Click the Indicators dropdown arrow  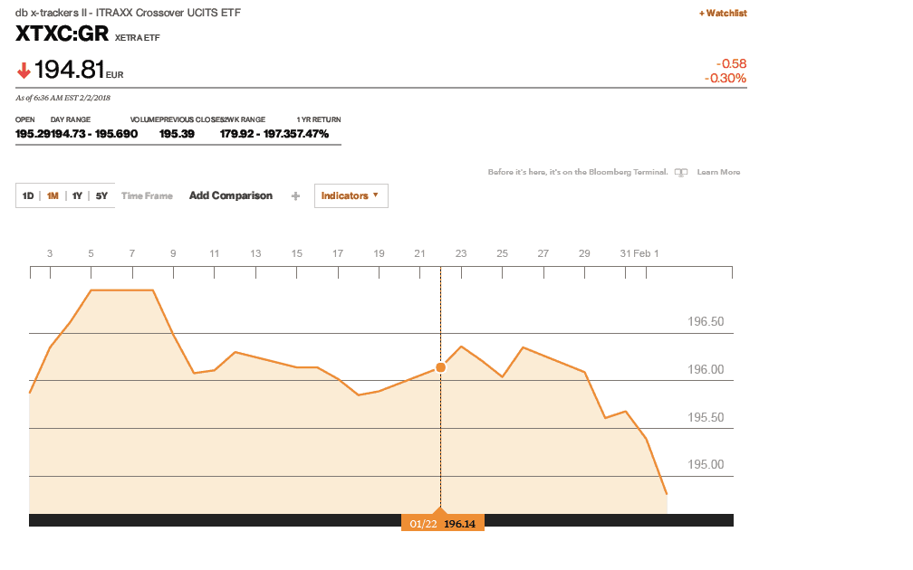point(376,195)
